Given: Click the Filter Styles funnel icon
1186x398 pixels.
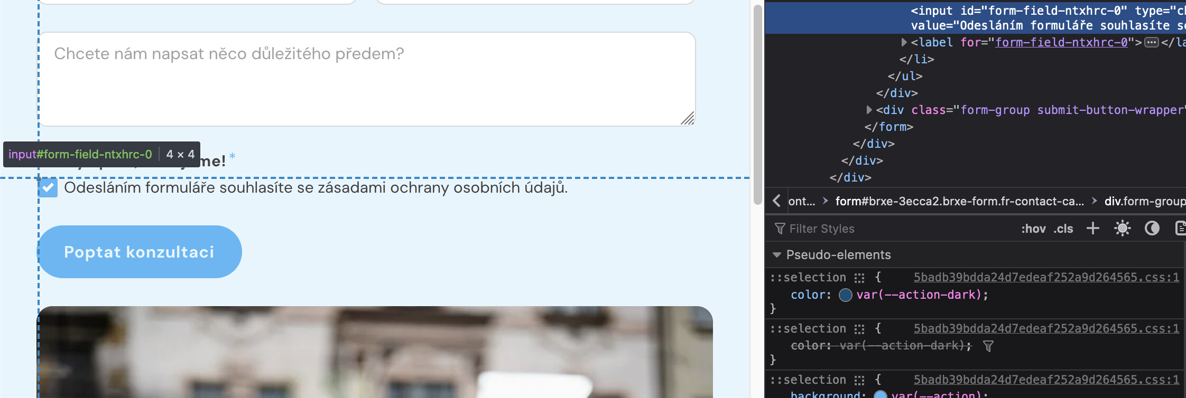Looking at the screenshot, I should 780,229.
